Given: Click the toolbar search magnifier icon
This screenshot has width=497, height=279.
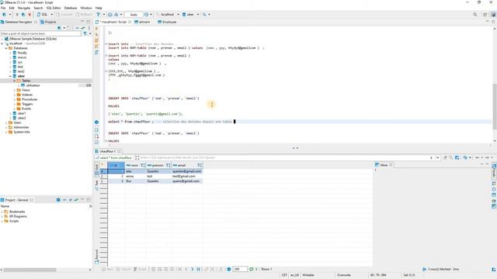Looking at the screenshot, I should (x=204, y=15).
